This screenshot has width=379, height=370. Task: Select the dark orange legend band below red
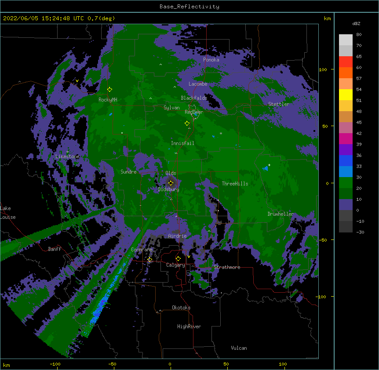tap(346, 73)
